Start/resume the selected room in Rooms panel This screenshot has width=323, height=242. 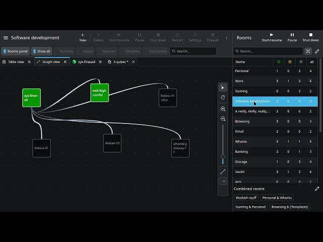coord(272,37)
